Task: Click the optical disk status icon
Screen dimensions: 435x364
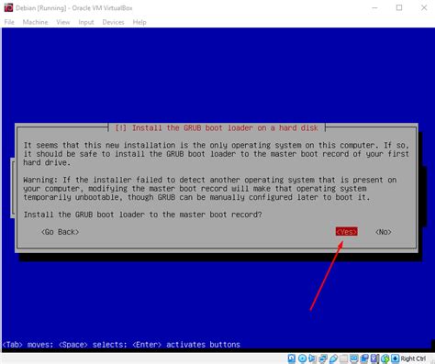Action: pyautogui.click(x=302, y=358)
